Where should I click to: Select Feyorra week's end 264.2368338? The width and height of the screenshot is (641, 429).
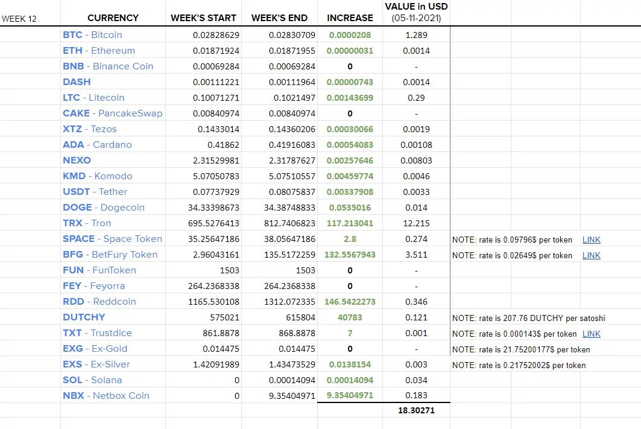tap(289, 286)
